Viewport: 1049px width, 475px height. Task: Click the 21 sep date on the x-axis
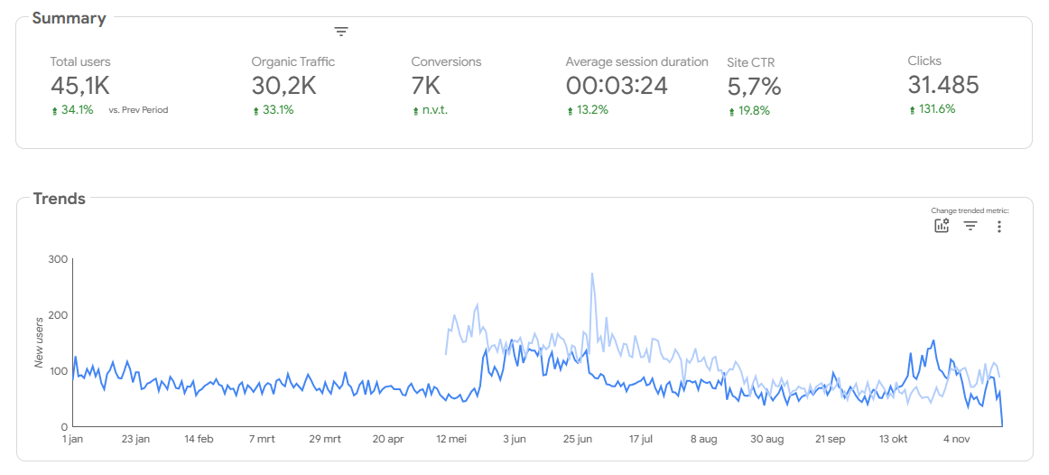pyautogui.click(x=830, y=440)
